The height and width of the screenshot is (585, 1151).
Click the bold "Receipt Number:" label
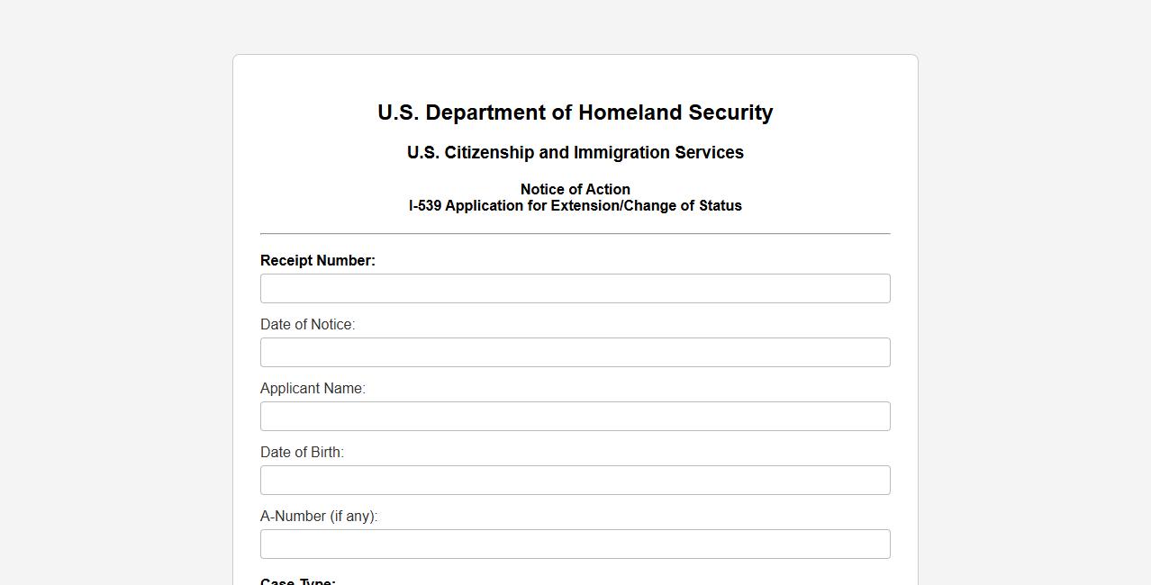click(x=318, y=261)
